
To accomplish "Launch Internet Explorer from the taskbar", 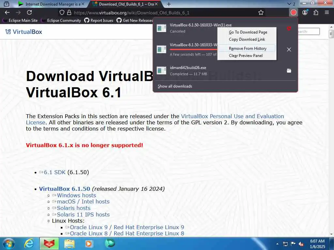I will pyautogui.click(x=29, y=243).
